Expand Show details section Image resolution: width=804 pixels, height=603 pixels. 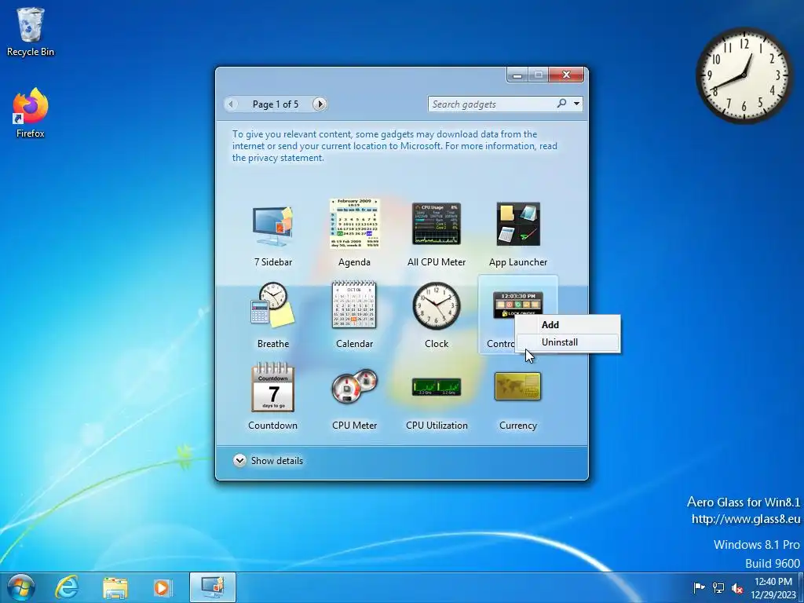pos(269,460)
